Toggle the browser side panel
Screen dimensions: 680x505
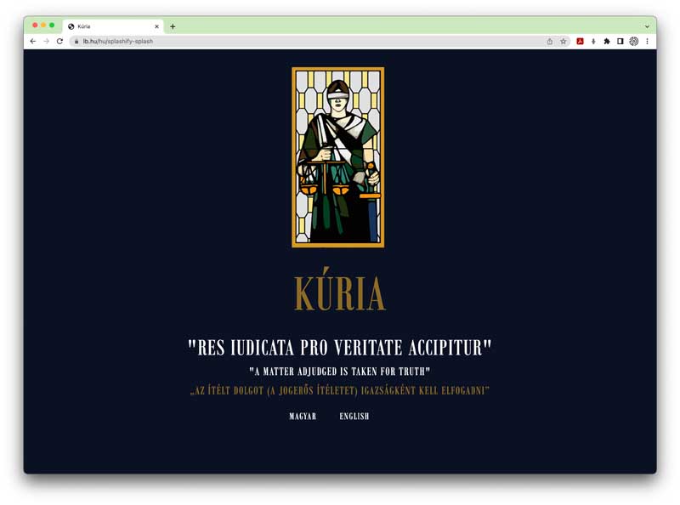(x=620, y=42)
